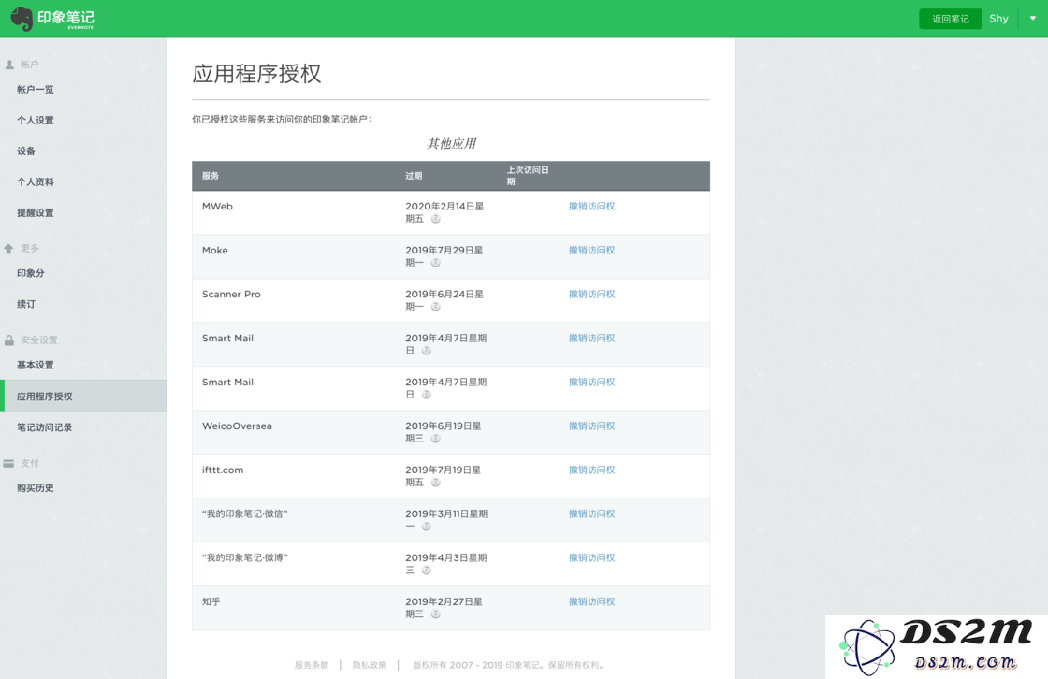The image size is (1048, 679).
Task: Click the info icon in 知乎 row
Action: tap(436, 614)
